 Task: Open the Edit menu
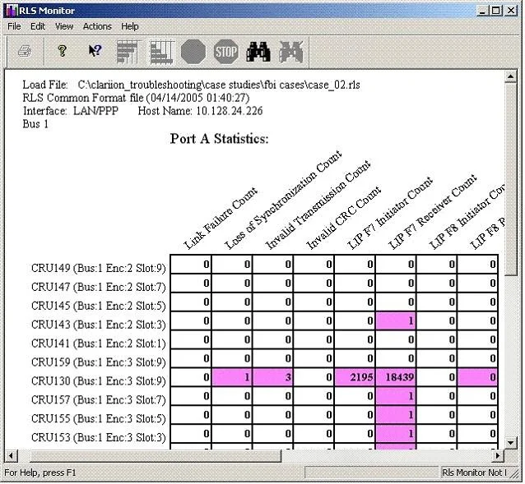38,26
